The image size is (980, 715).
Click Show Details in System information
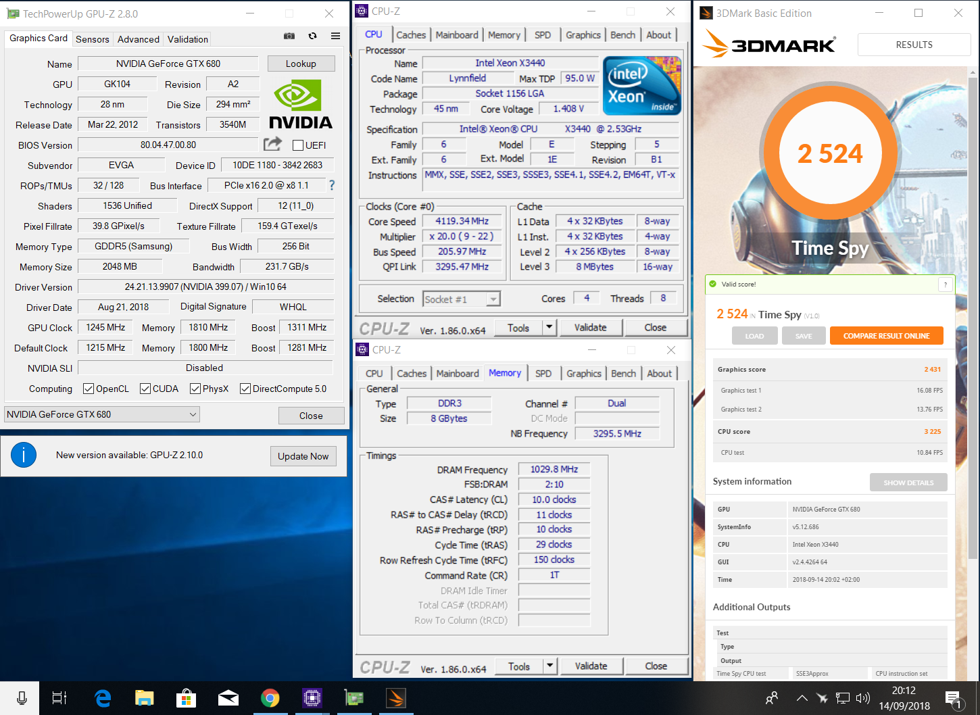pyautogui.click(x=908, y=483)
